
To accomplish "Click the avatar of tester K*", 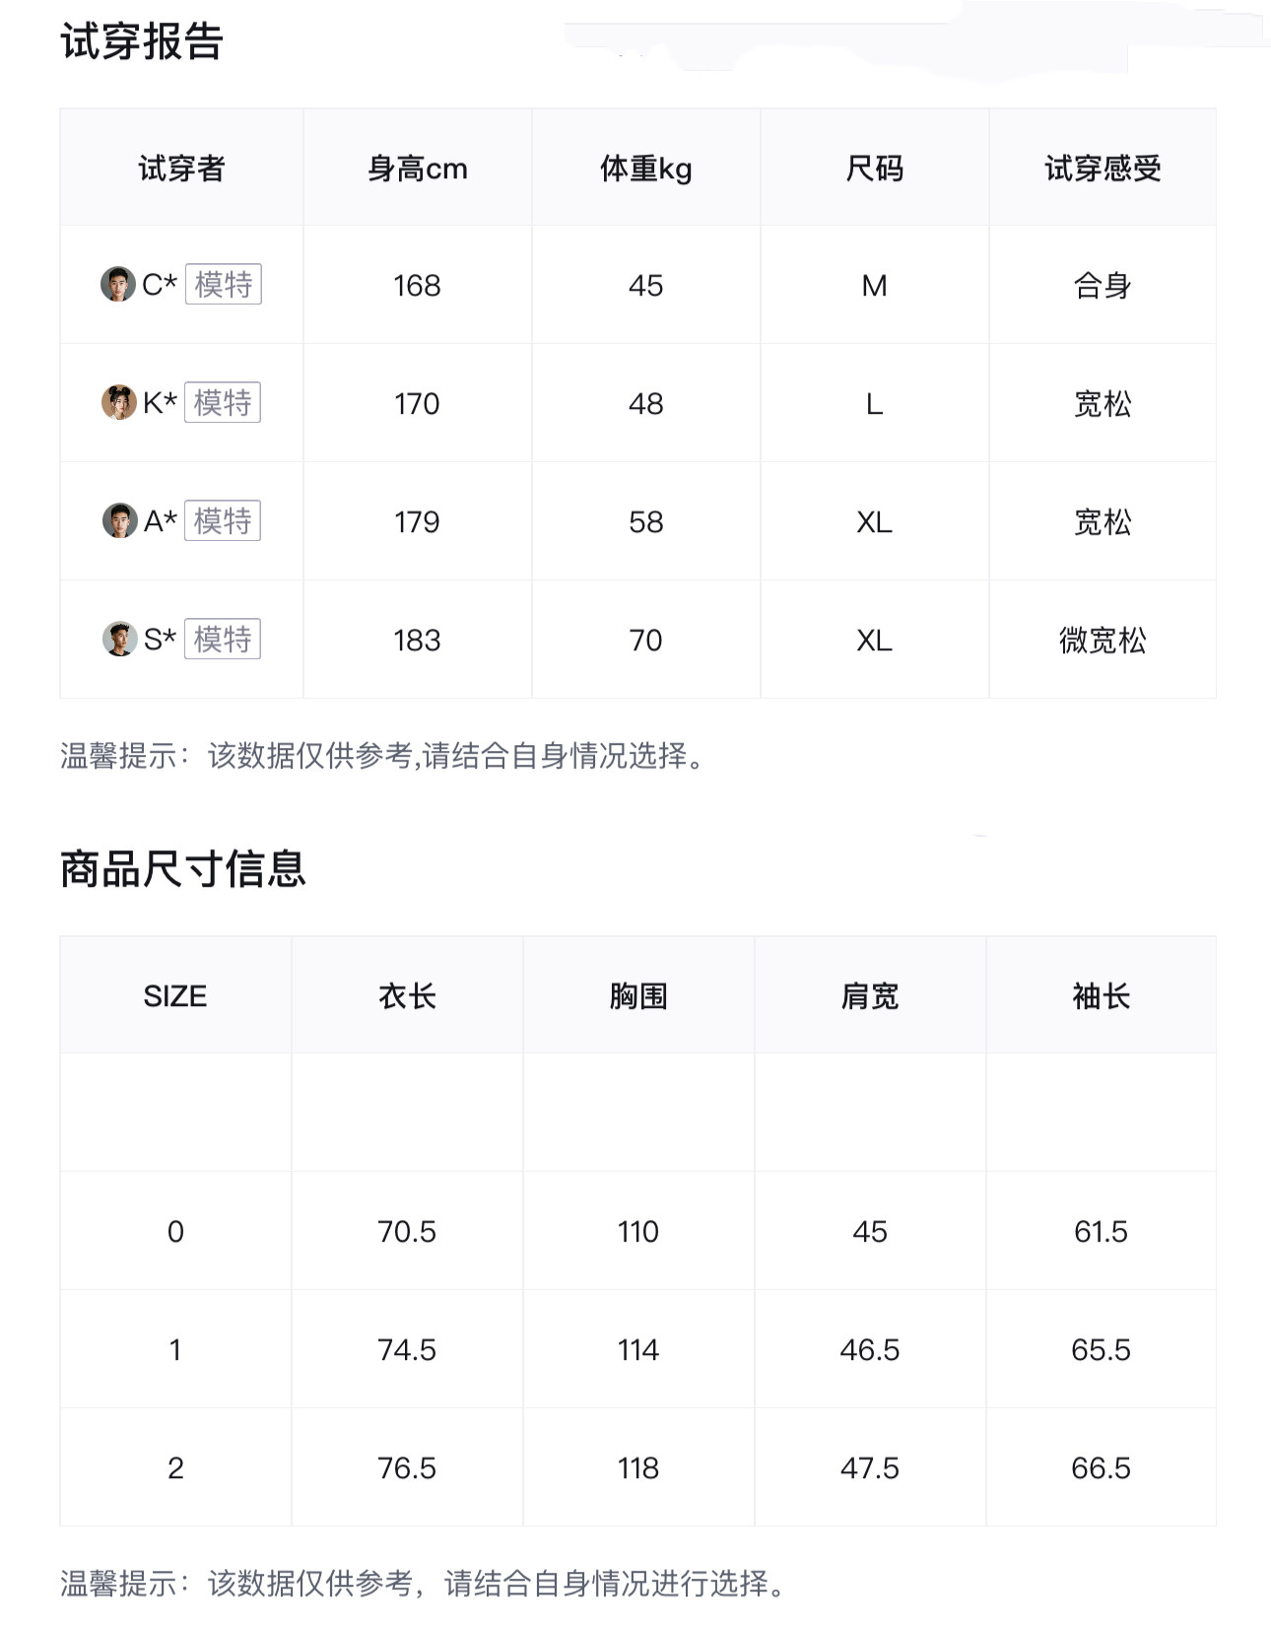I will click(118, 402).
